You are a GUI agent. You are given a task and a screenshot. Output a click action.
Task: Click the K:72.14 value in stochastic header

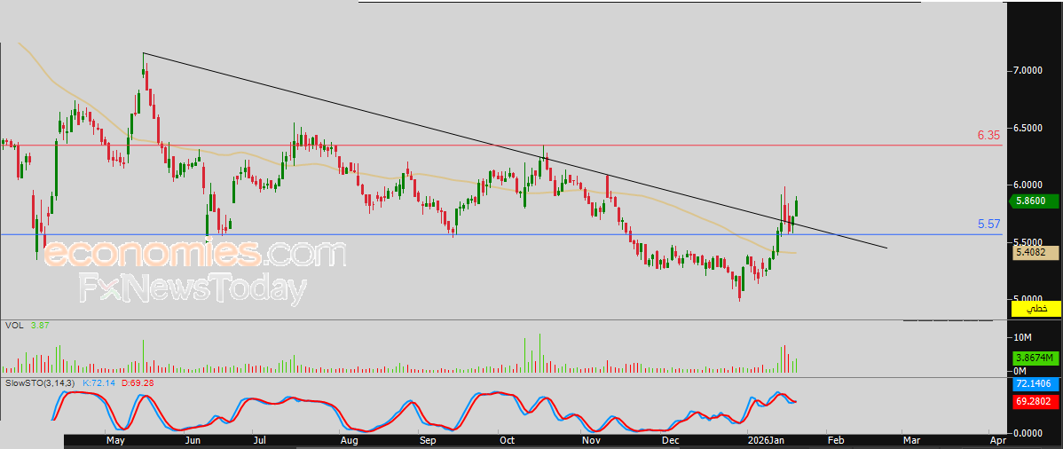100,382
